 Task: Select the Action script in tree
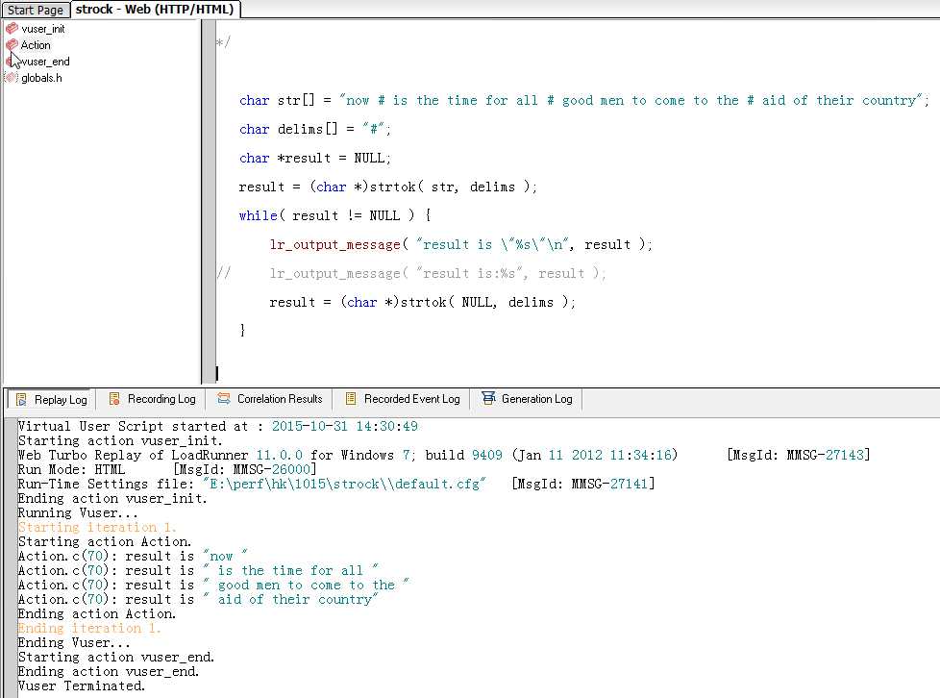[36, 45]
